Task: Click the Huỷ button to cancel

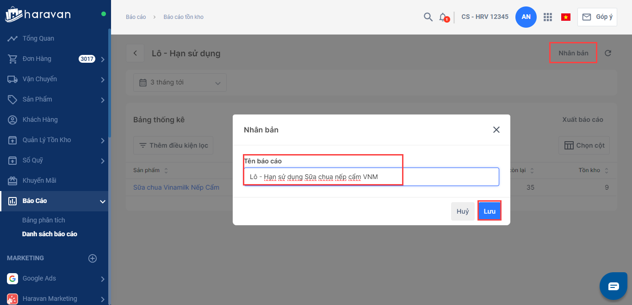Action: (463, 211)
